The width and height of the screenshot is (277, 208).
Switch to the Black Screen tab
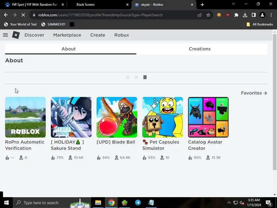tap(85, 5)
